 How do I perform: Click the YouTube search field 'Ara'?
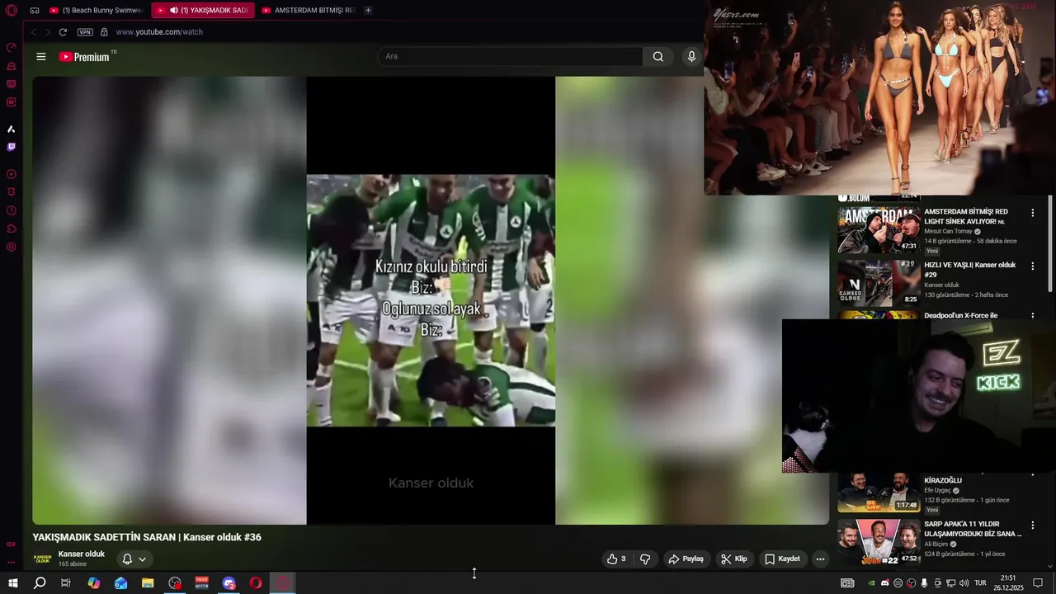(x=510, y=56)
